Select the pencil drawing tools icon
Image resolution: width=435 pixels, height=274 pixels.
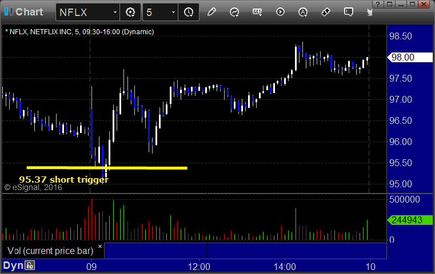[x=211, y=12]
